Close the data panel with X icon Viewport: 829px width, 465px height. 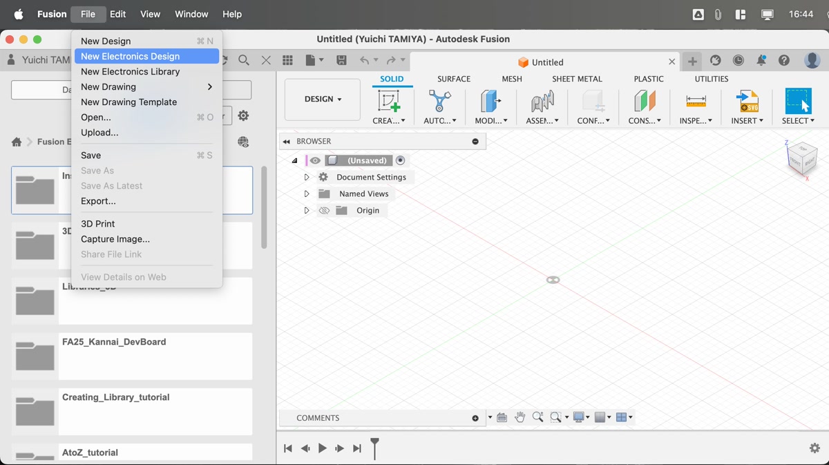click(x=266, y=61)
